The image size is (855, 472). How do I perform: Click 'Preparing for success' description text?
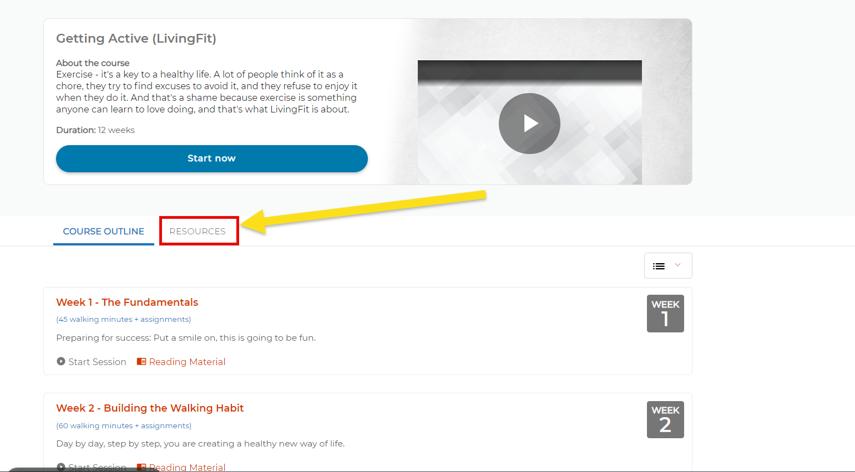(186, 338)
